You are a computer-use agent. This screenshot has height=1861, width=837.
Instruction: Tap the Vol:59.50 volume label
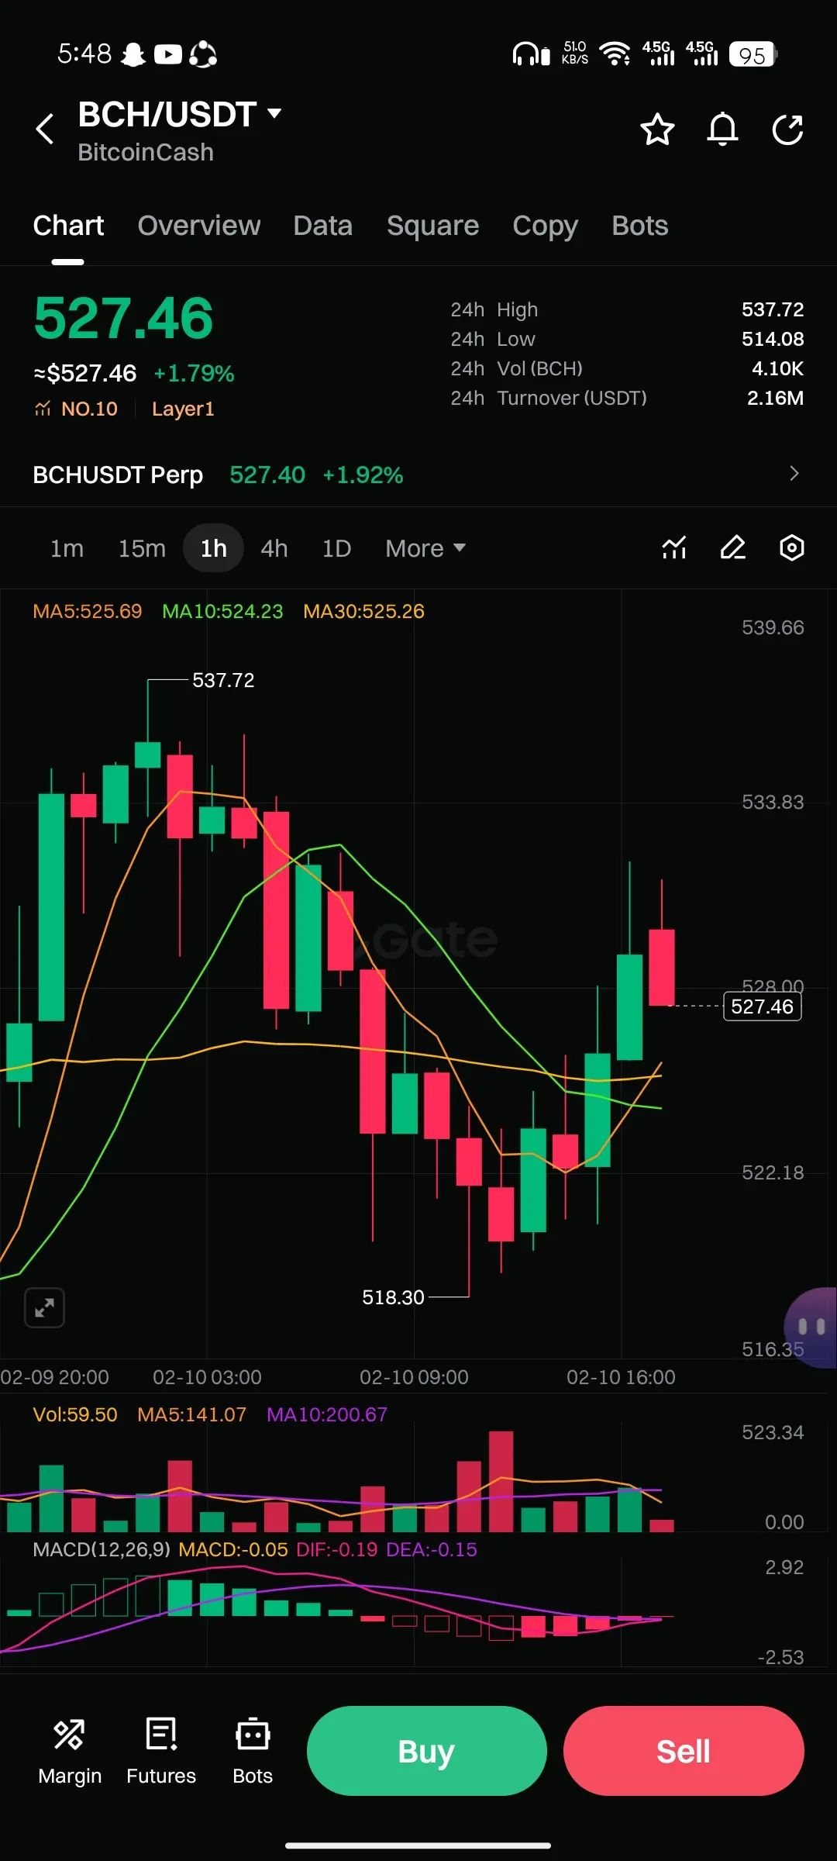tap(75, 1414)
